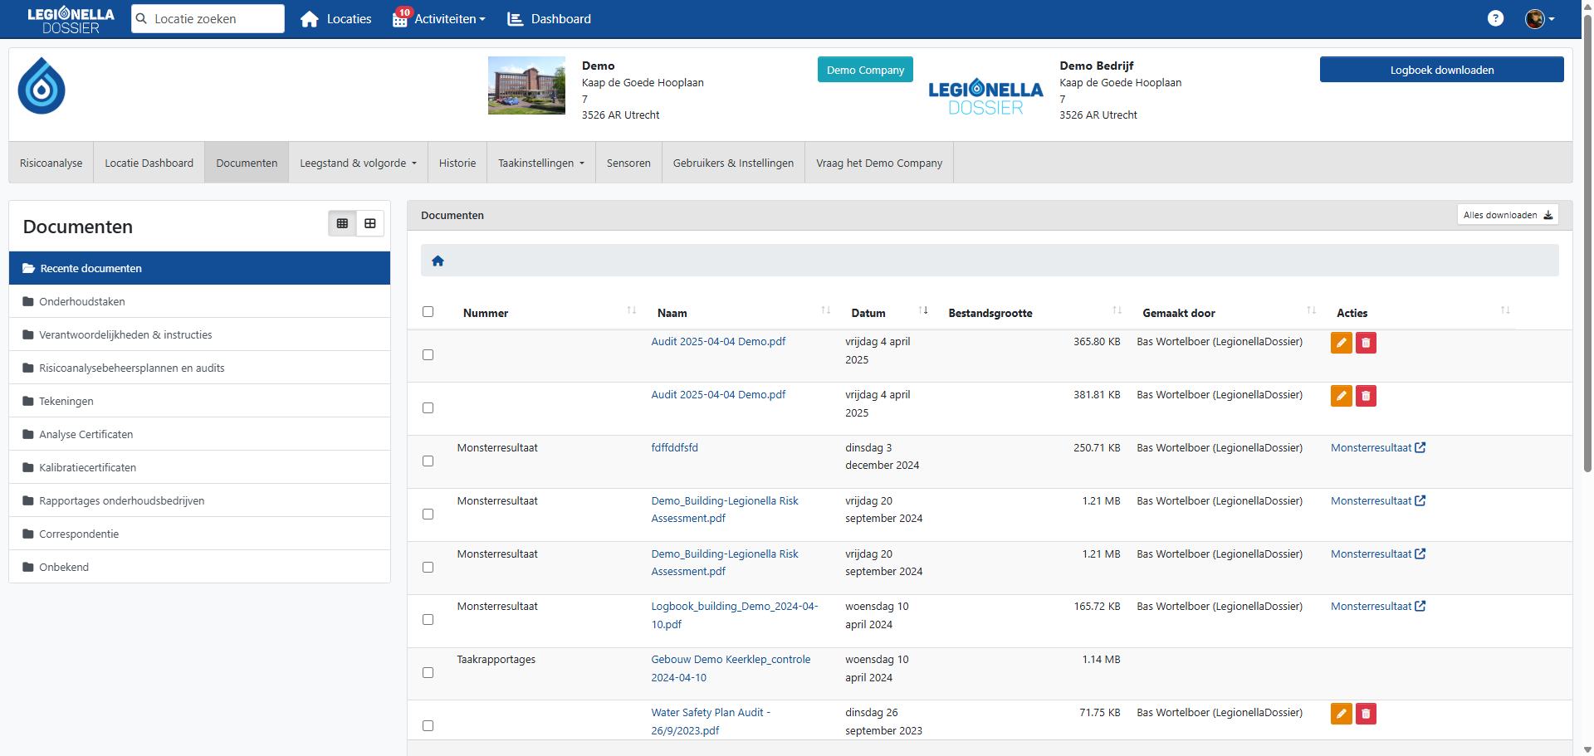Click the Legionella Dossier water drop logo
Image resolution: width=1594 pixels, height=756 pixels.
[42, 86]
